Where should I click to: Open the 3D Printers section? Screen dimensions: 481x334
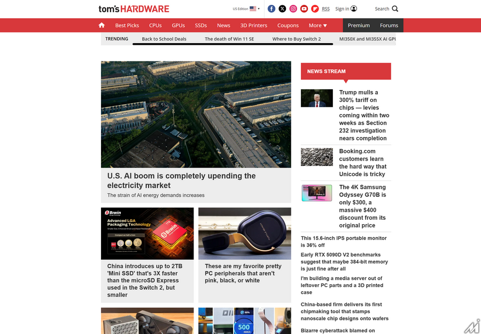coord(254,26)
